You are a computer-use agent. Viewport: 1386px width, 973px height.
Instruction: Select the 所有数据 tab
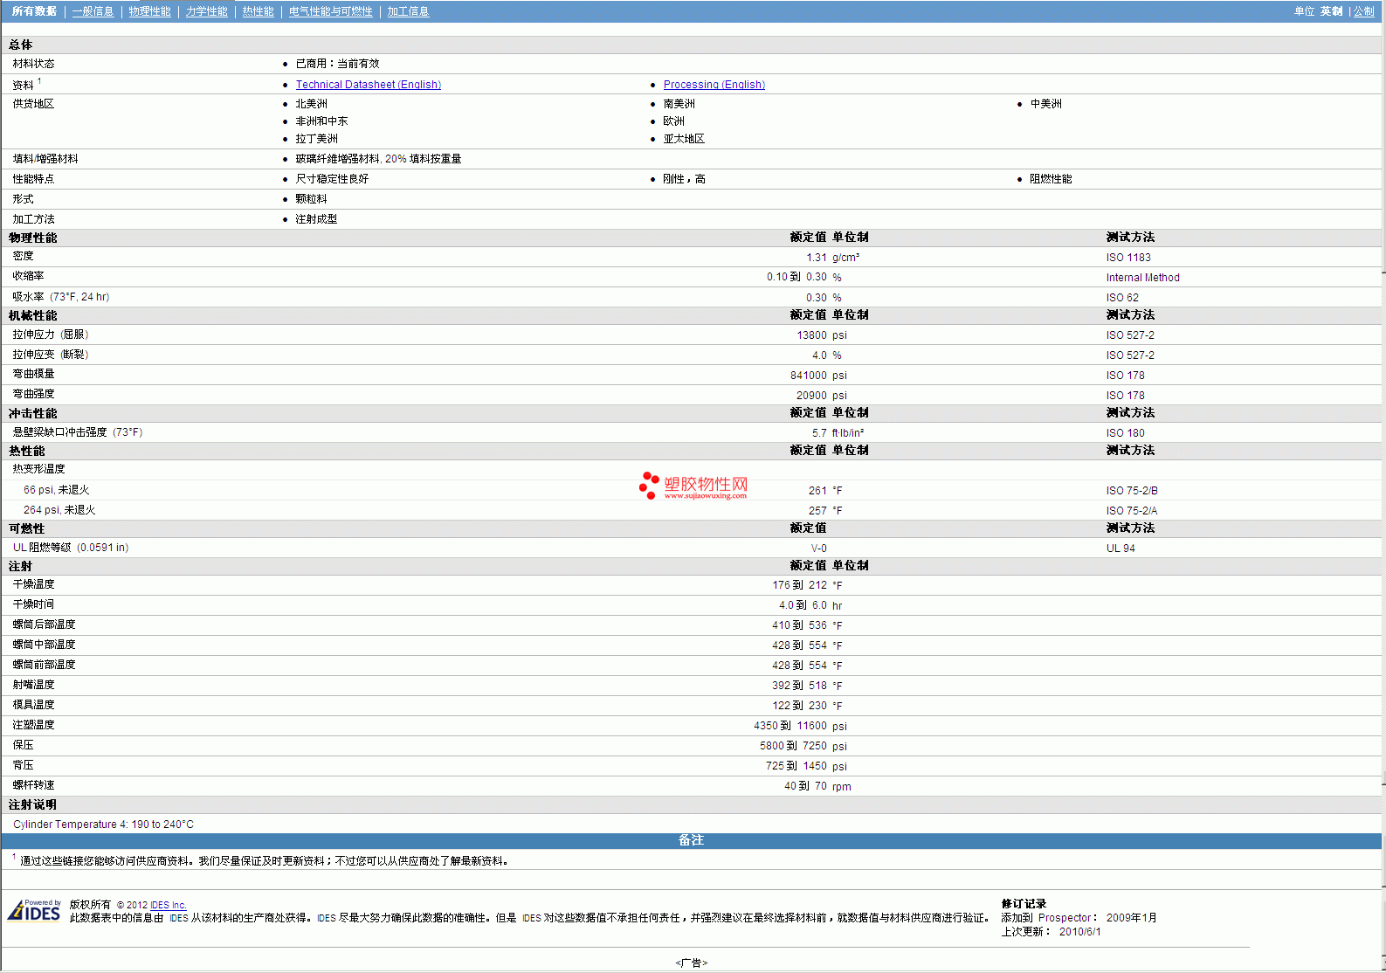[x=34, y=11]
